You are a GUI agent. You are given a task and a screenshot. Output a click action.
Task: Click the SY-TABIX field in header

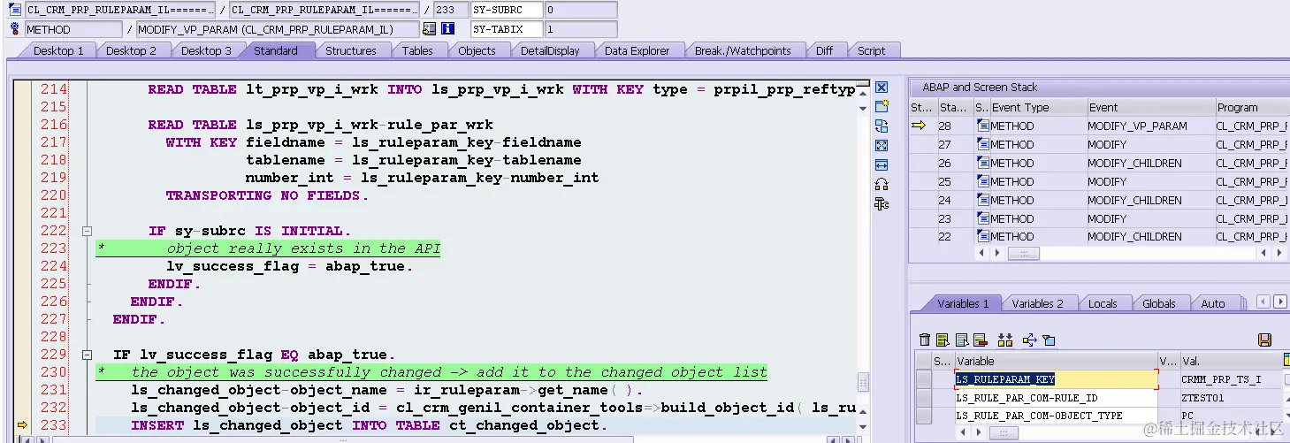coord(507,29)
